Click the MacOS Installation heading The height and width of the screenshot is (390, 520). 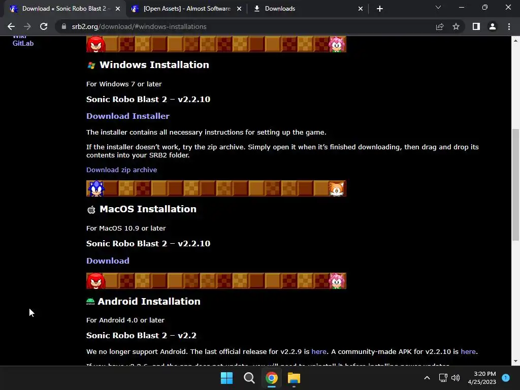click(x=148, y=209)
